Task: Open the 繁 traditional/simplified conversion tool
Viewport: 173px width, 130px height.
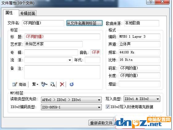Action: click(35, 84)
